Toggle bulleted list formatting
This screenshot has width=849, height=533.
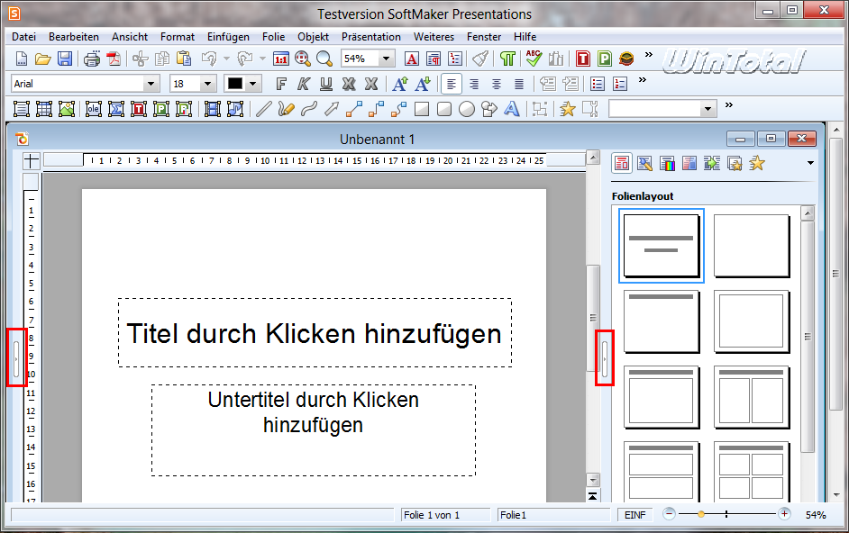point(598,84)
